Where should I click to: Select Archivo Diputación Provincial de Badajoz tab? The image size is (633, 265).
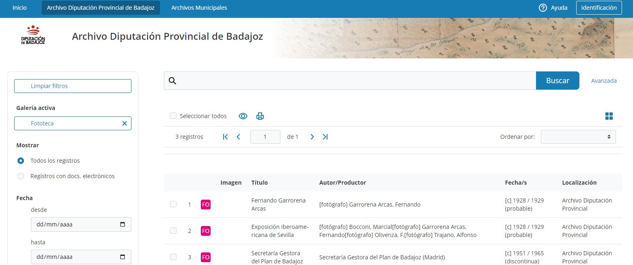pyautogui.click(x=101, y=8)
